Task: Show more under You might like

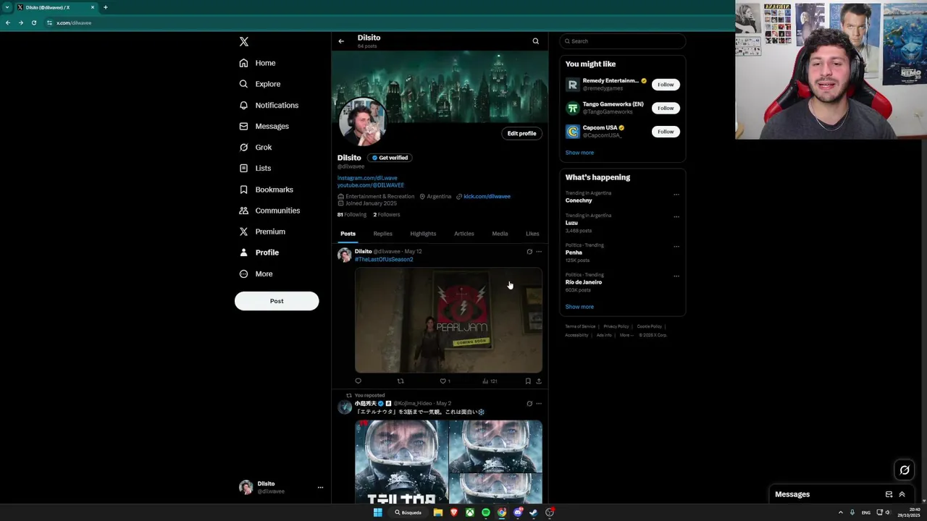Action: (x=579, y=153)
